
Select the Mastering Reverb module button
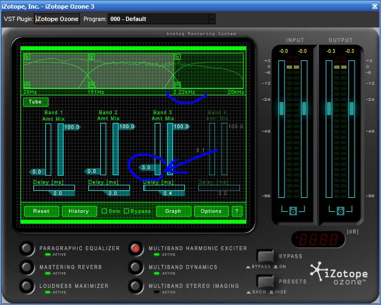click(x=27, y=267)
